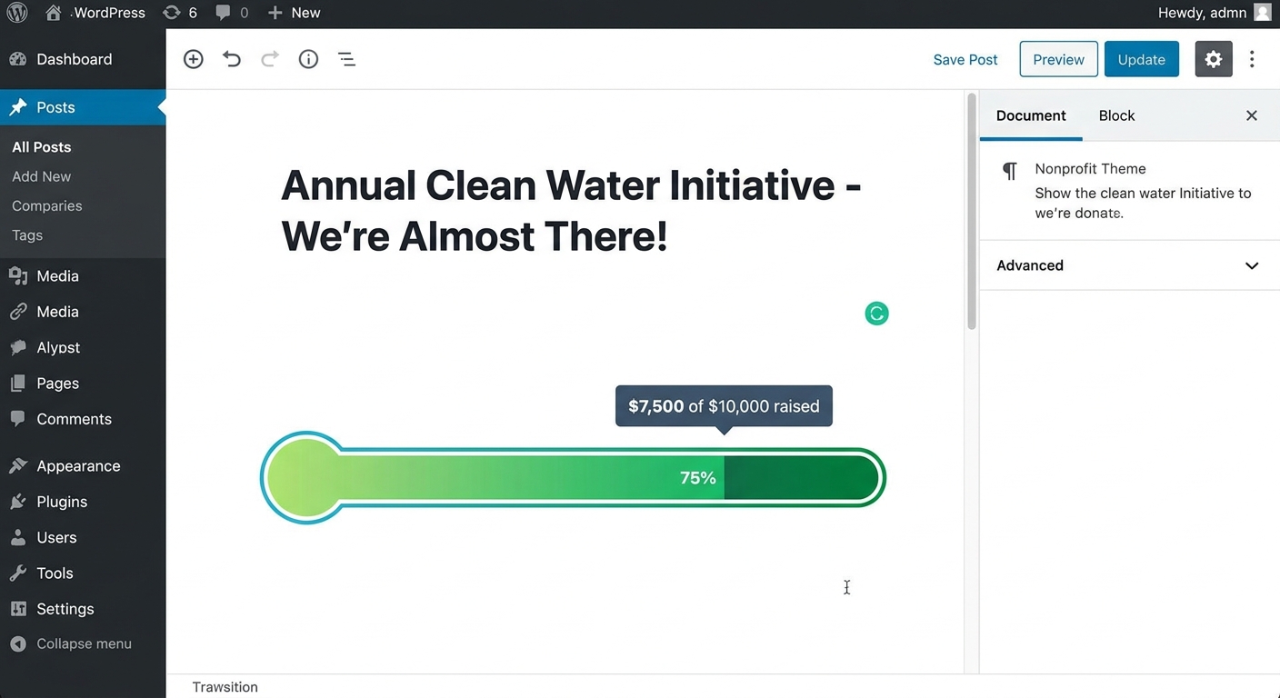Viewport: 1280px width, 698px height.
Task: Switch to the Document tab
Action: click(x=1031, y=115)
